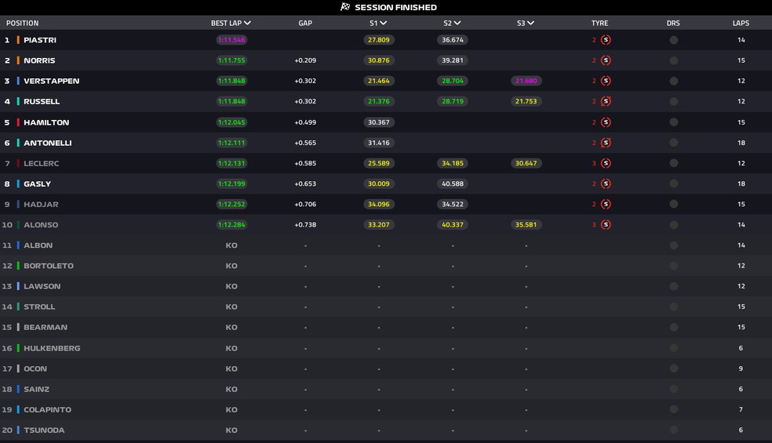Click the KO status in Albon's row
The image size is (772, 443).
[231, 245]
